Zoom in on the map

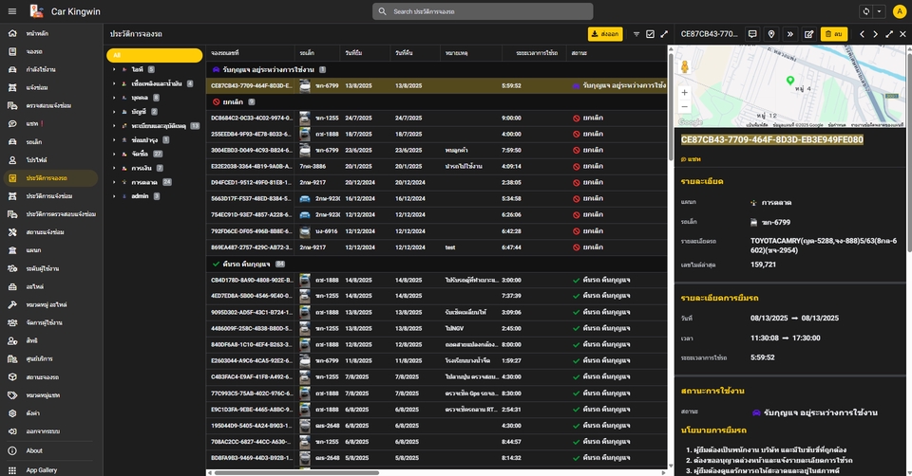click(685, 92)
